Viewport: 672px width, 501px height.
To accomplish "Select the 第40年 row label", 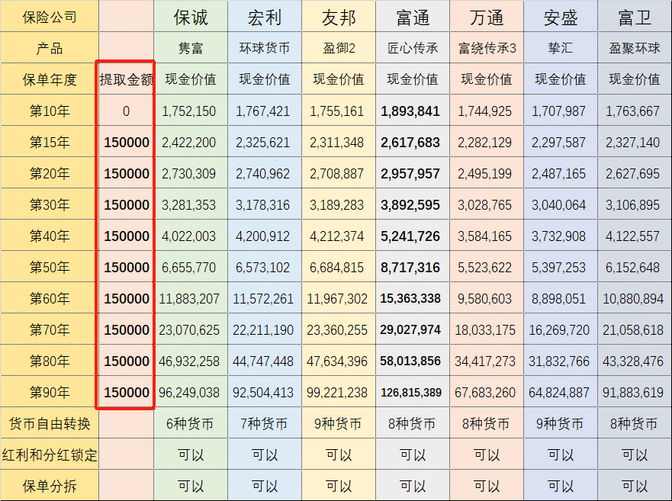I will (50, 236).
